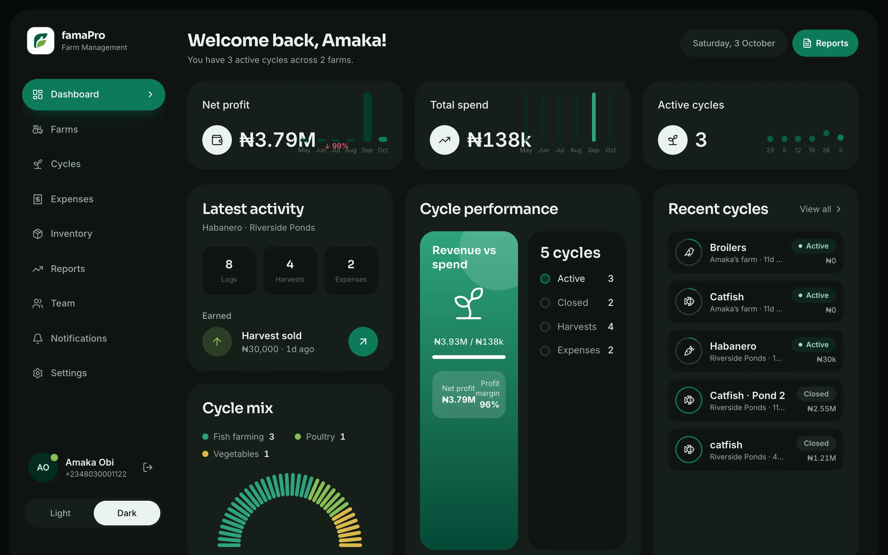This screenshot has height=555, width=888.
Task: Click the dot above 26 in Active cycles chart
Action: pos(826,133)
